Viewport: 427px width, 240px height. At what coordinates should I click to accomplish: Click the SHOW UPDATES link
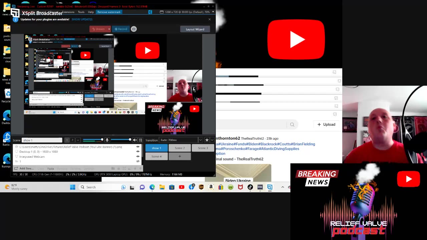tap(82, 19)
